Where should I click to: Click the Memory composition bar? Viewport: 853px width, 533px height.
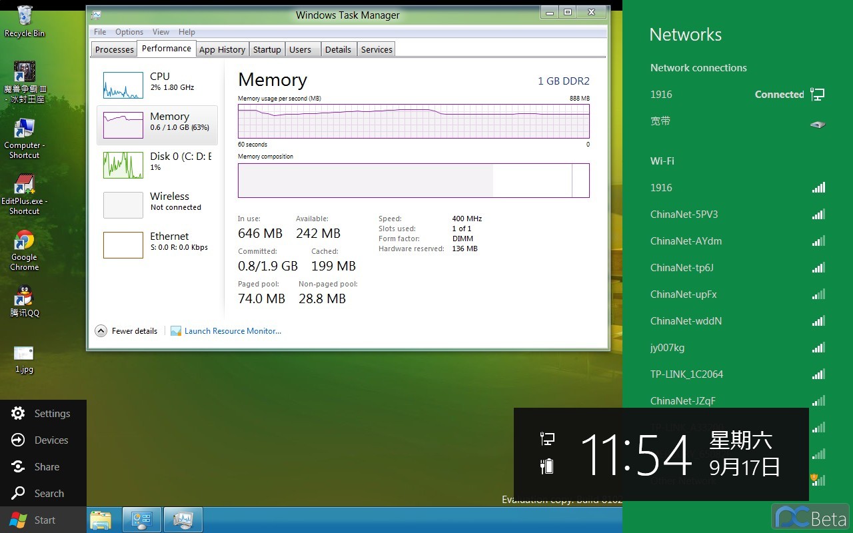coord(414,181)
